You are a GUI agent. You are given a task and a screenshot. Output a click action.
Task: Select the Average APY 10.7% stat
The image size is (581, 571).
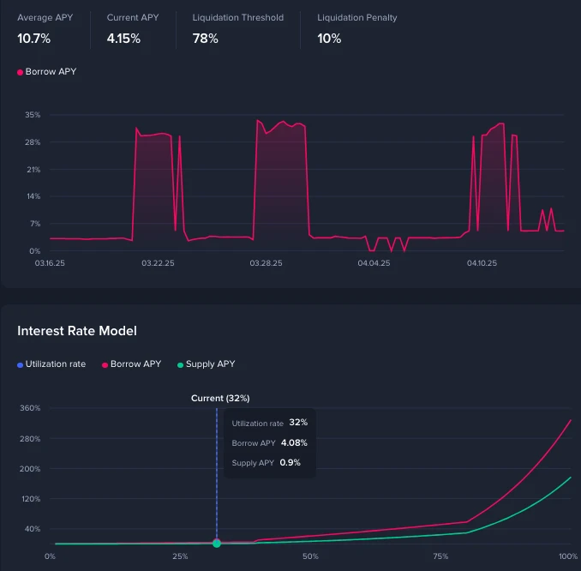45,28
